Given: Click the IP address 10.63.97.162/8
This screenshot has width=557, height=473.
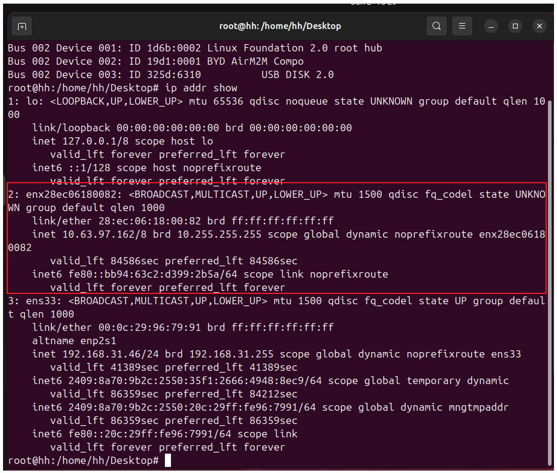Looking at the screenshot, I should pos(105,234).
